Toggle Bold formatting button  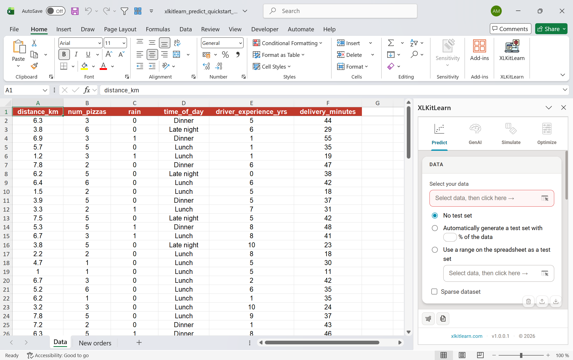(x=64, y=54)
